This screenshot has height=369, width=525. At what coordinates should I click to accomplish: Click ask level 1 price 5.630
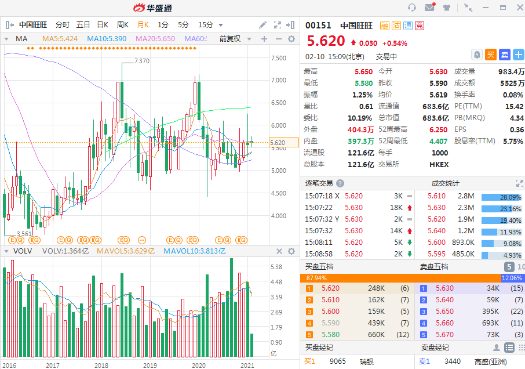444,288
